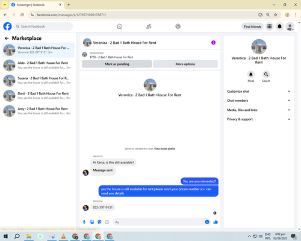Open the Amy conversation
301x241 pixels.
38,111
